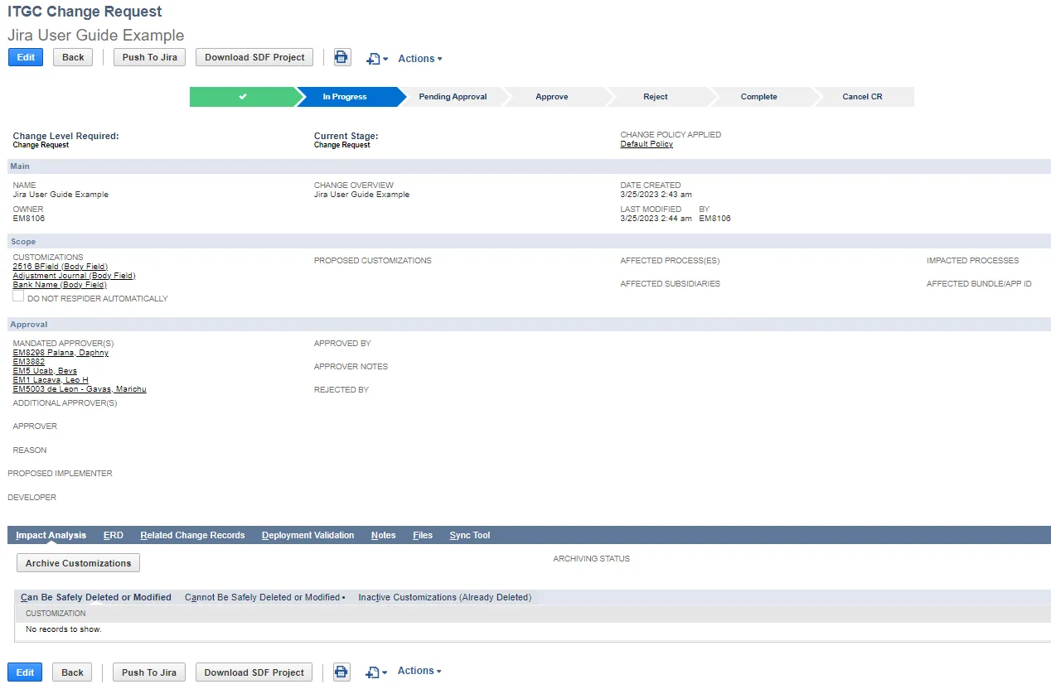Open the bottom Actions dropdown menu

point(419,671)
